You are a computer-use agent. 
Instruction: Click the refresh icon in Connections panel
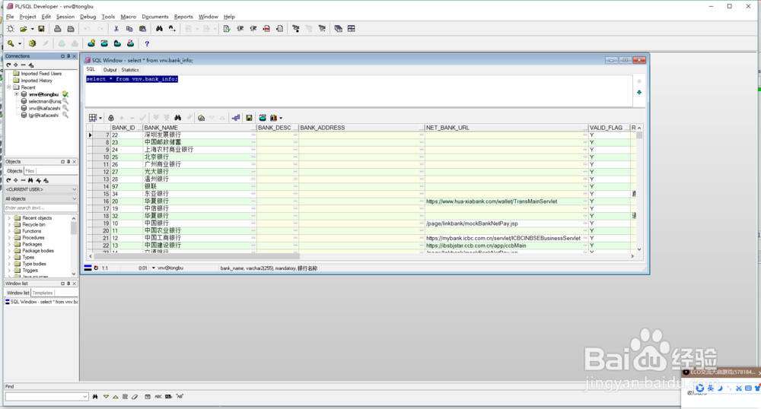[x=8, y=65]
